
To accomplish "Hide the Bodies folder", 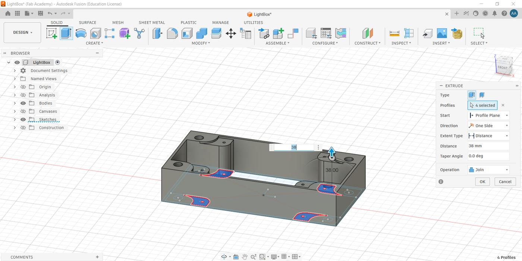I will point(23,103).
